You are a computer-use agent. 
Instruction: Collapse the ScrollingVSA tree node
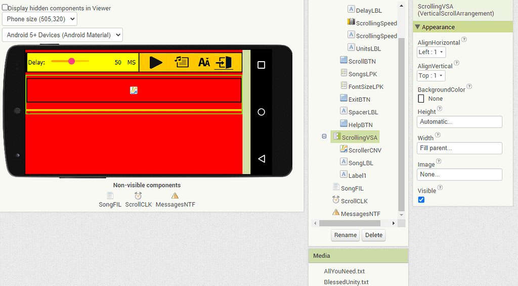(324, 136)
